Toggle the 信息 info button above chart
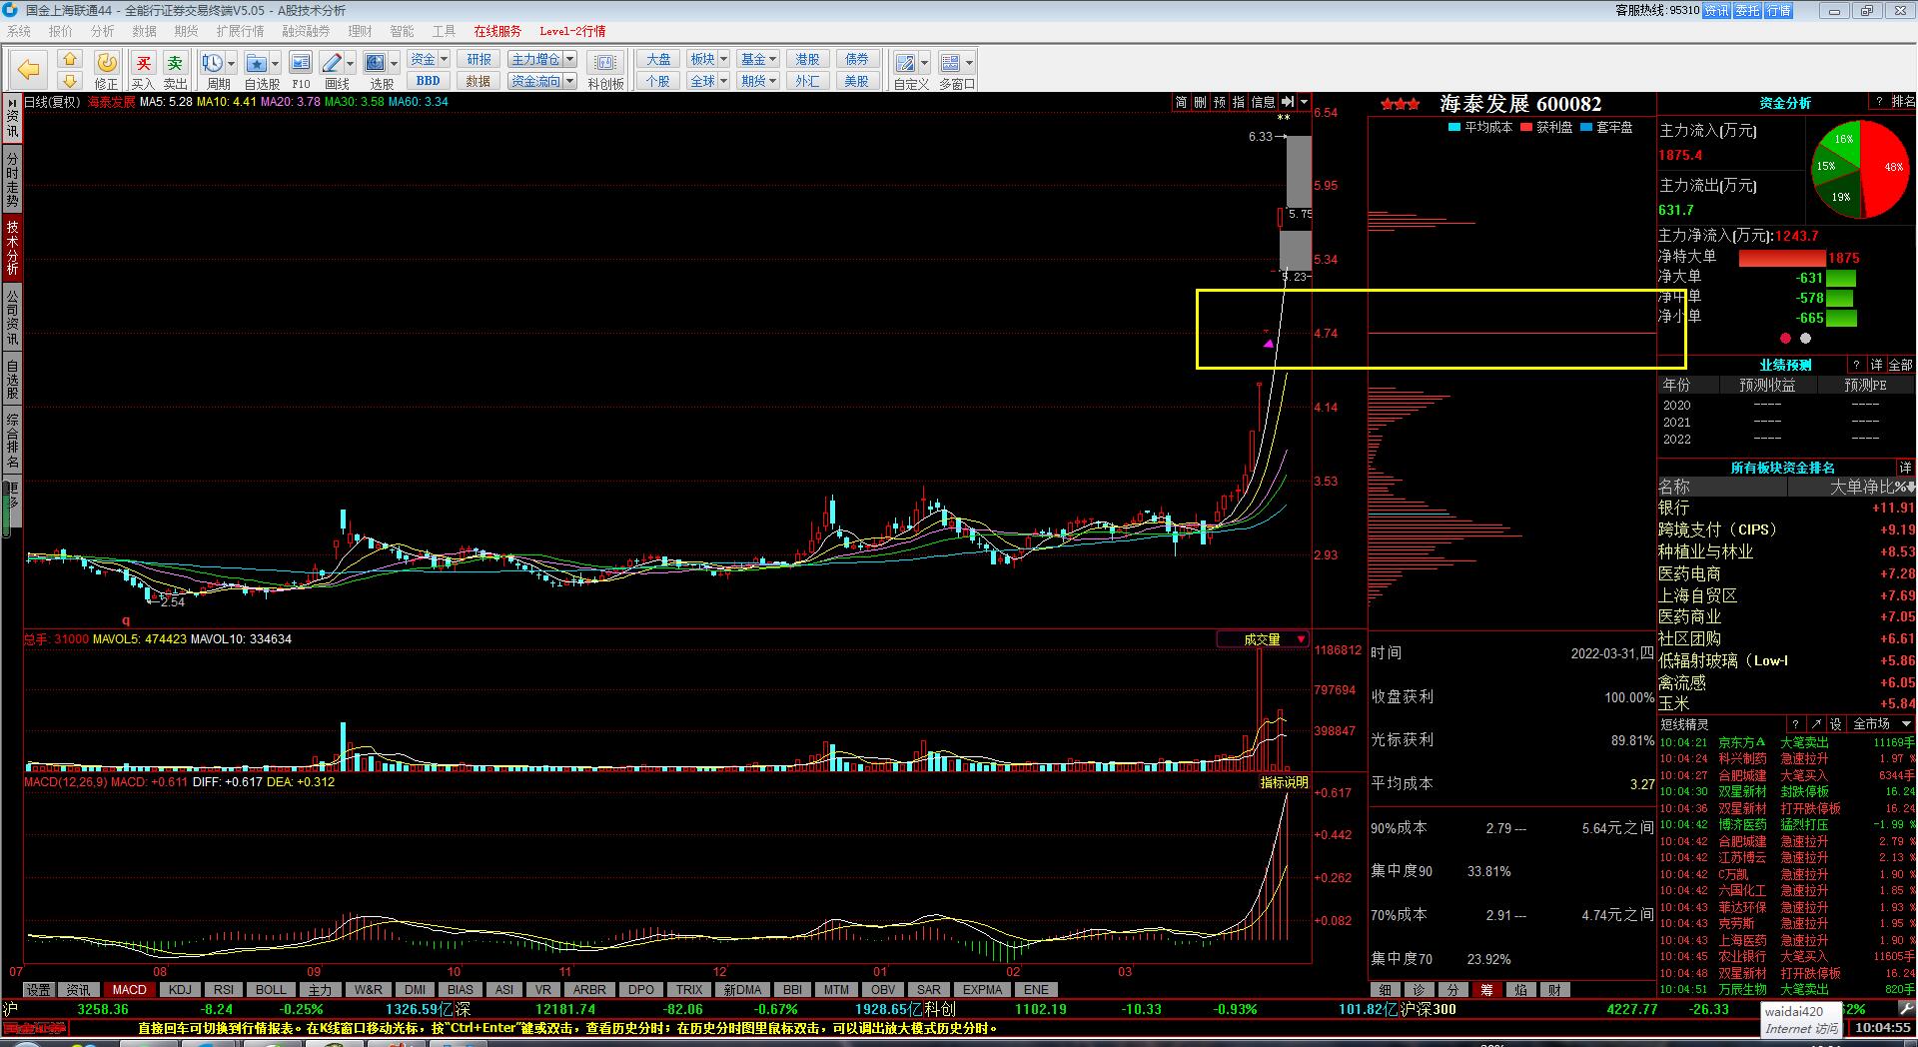 click(1263, 102)
